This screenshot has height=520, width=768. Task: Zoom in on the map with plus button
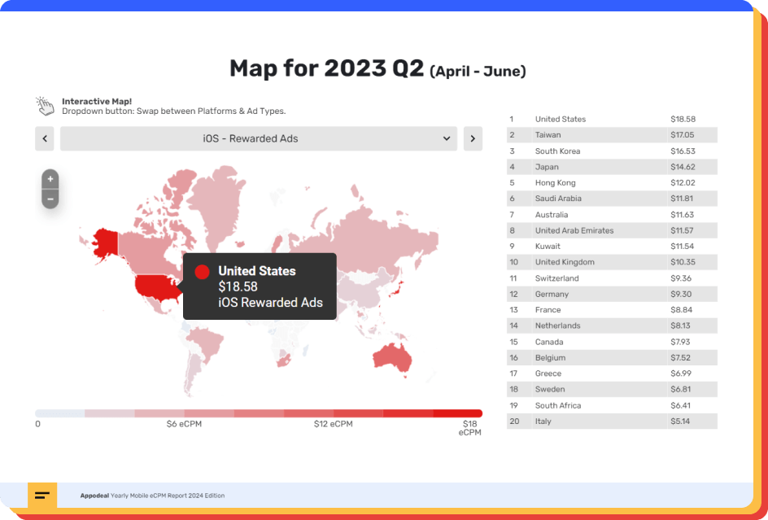point(50,179)
